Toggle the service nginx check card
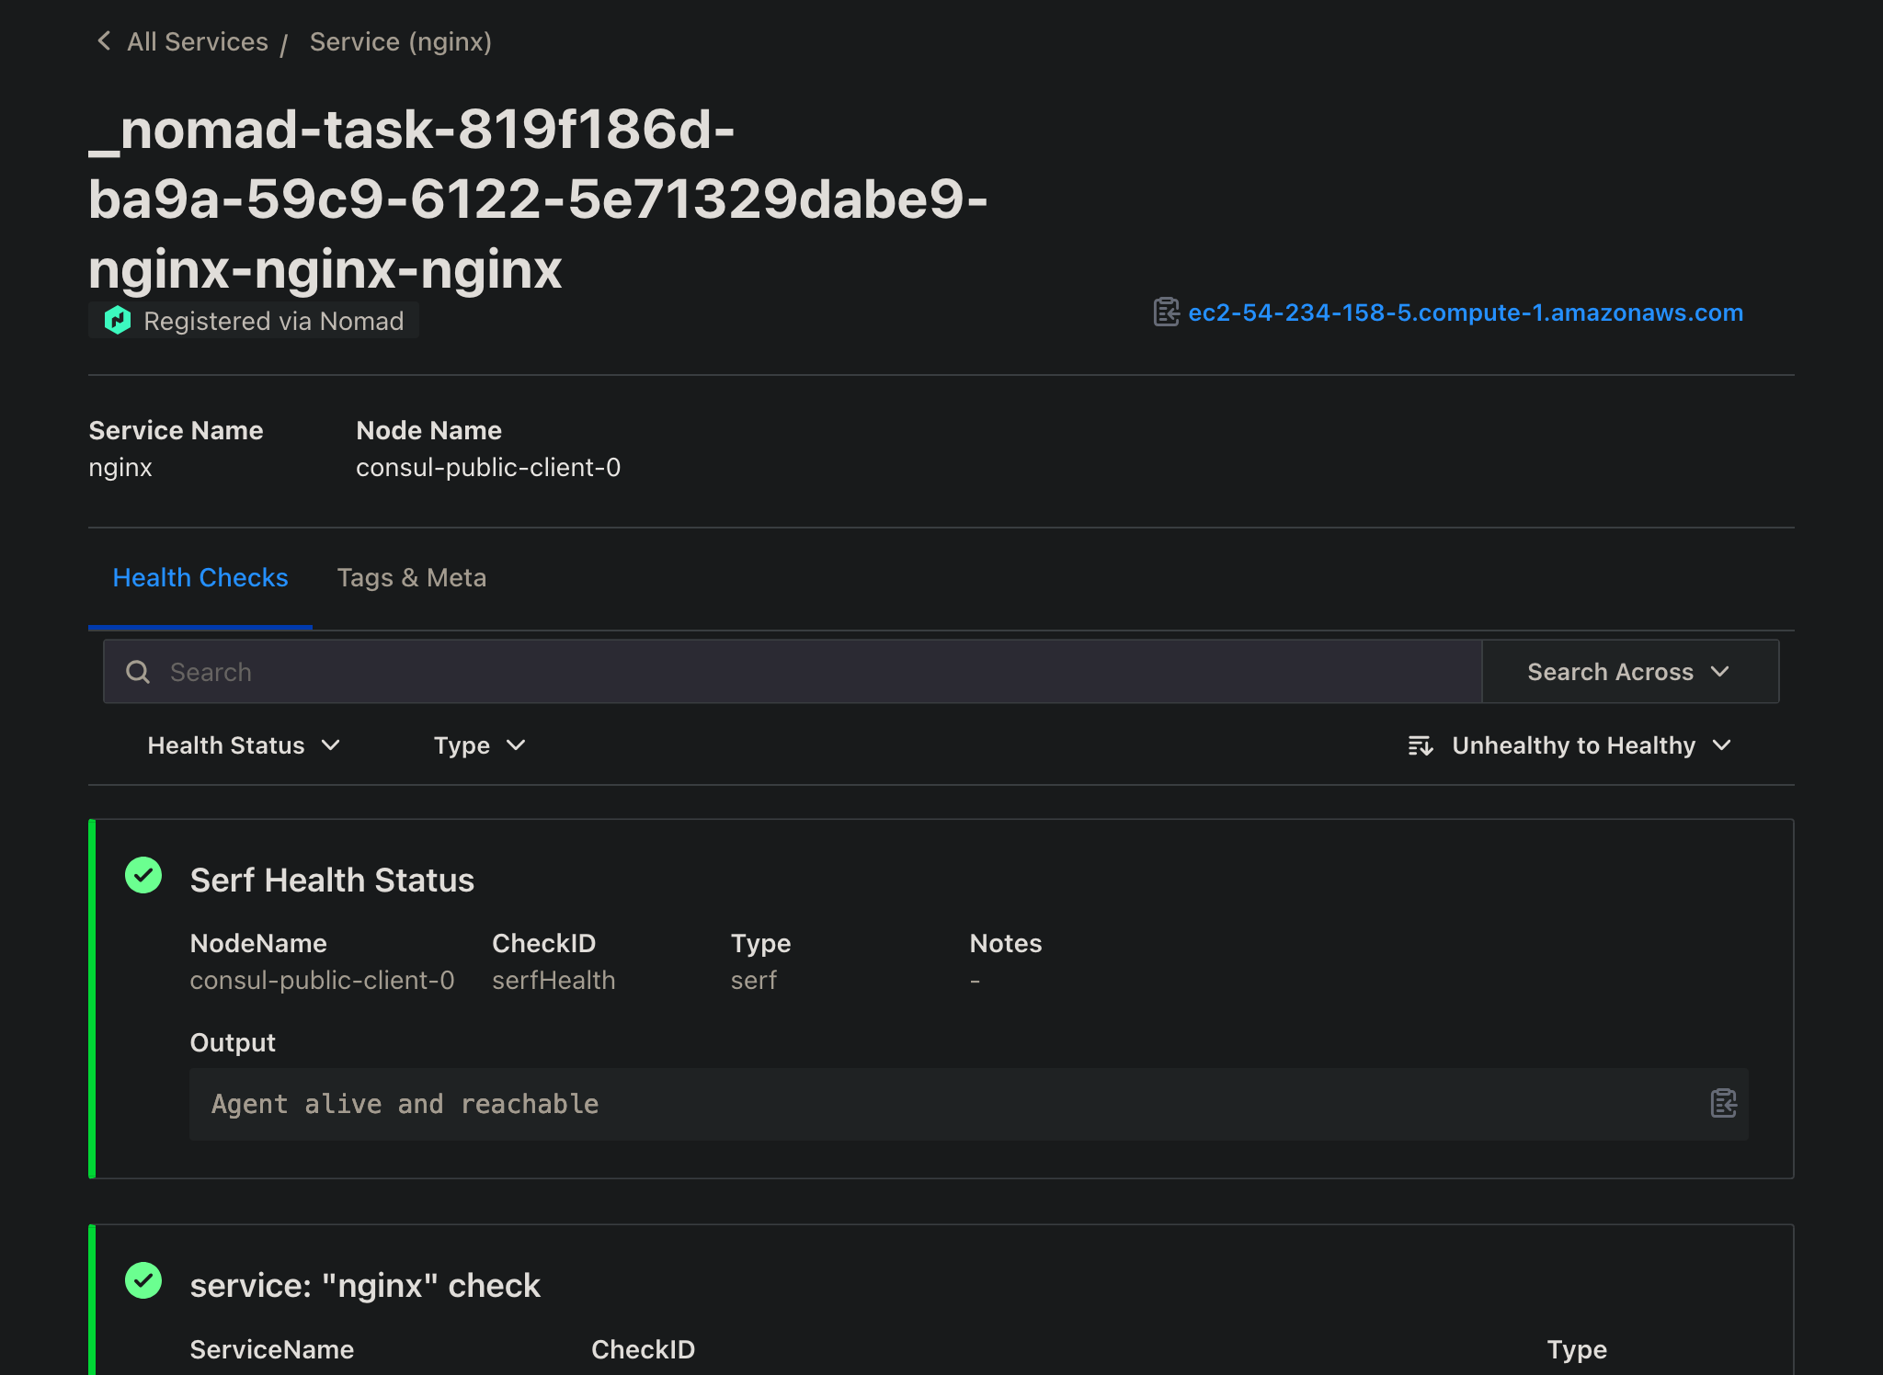The image size is (1883, 1375). [x=365, y=1285]
